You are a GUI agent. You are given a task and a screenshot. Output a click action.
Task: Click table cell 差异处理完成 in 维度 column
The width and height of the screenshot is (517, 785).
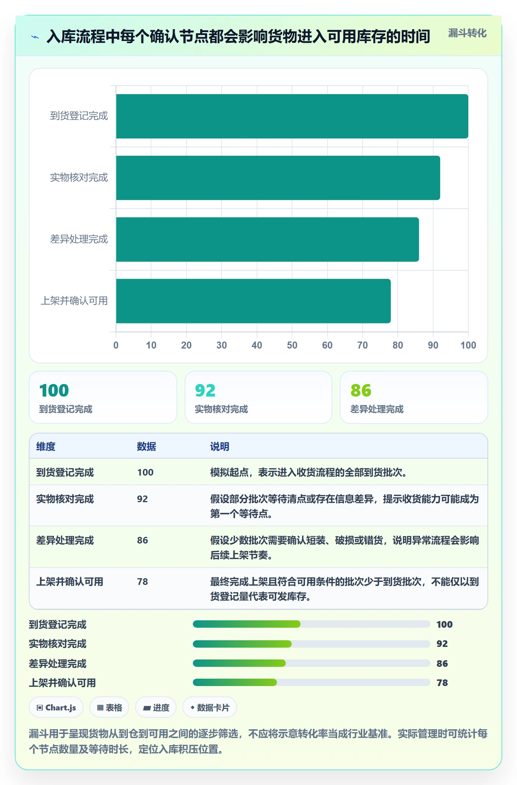click(65, 540)
